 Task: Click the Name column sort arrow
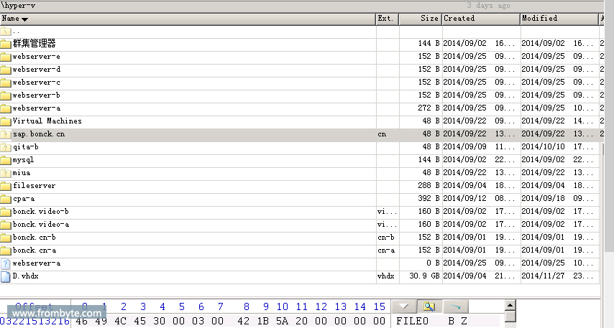pyautogui.click(x=25, y=19)
